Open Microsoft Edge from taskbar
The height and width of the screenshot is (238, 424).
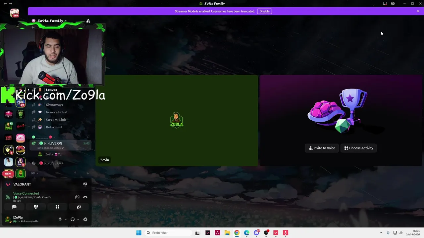pyautogui.click(x=246, y=233)
